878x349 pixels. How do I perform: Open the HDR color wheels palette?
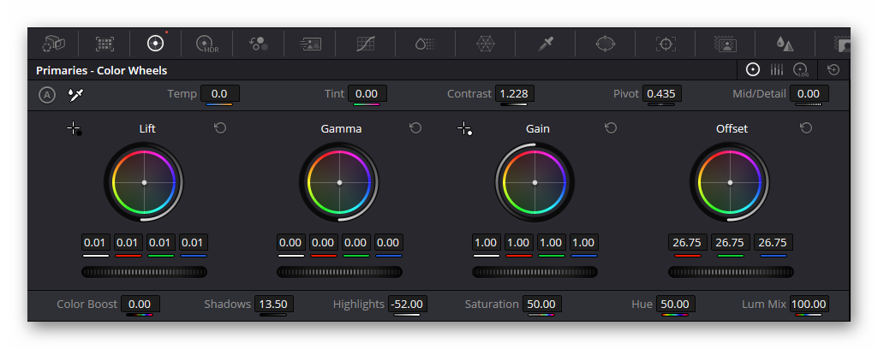206,44
